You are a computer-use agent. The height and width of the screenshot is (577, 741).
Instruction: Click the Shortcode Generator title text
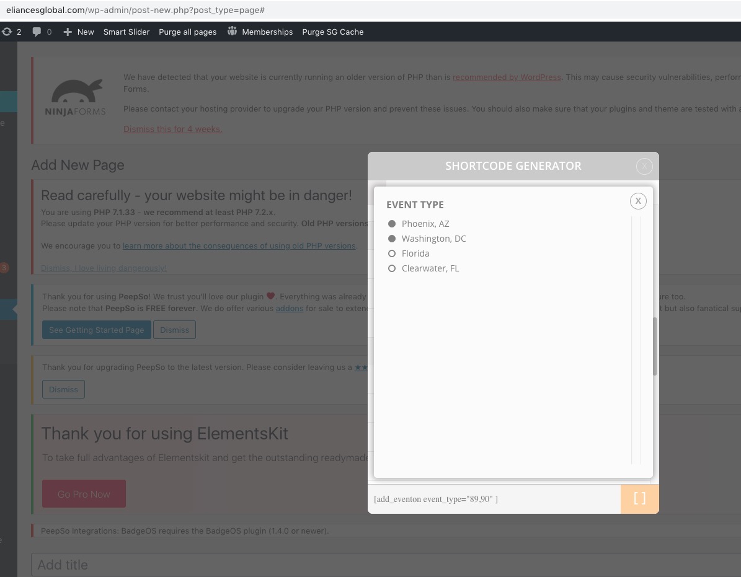click(x=513, y=165)
